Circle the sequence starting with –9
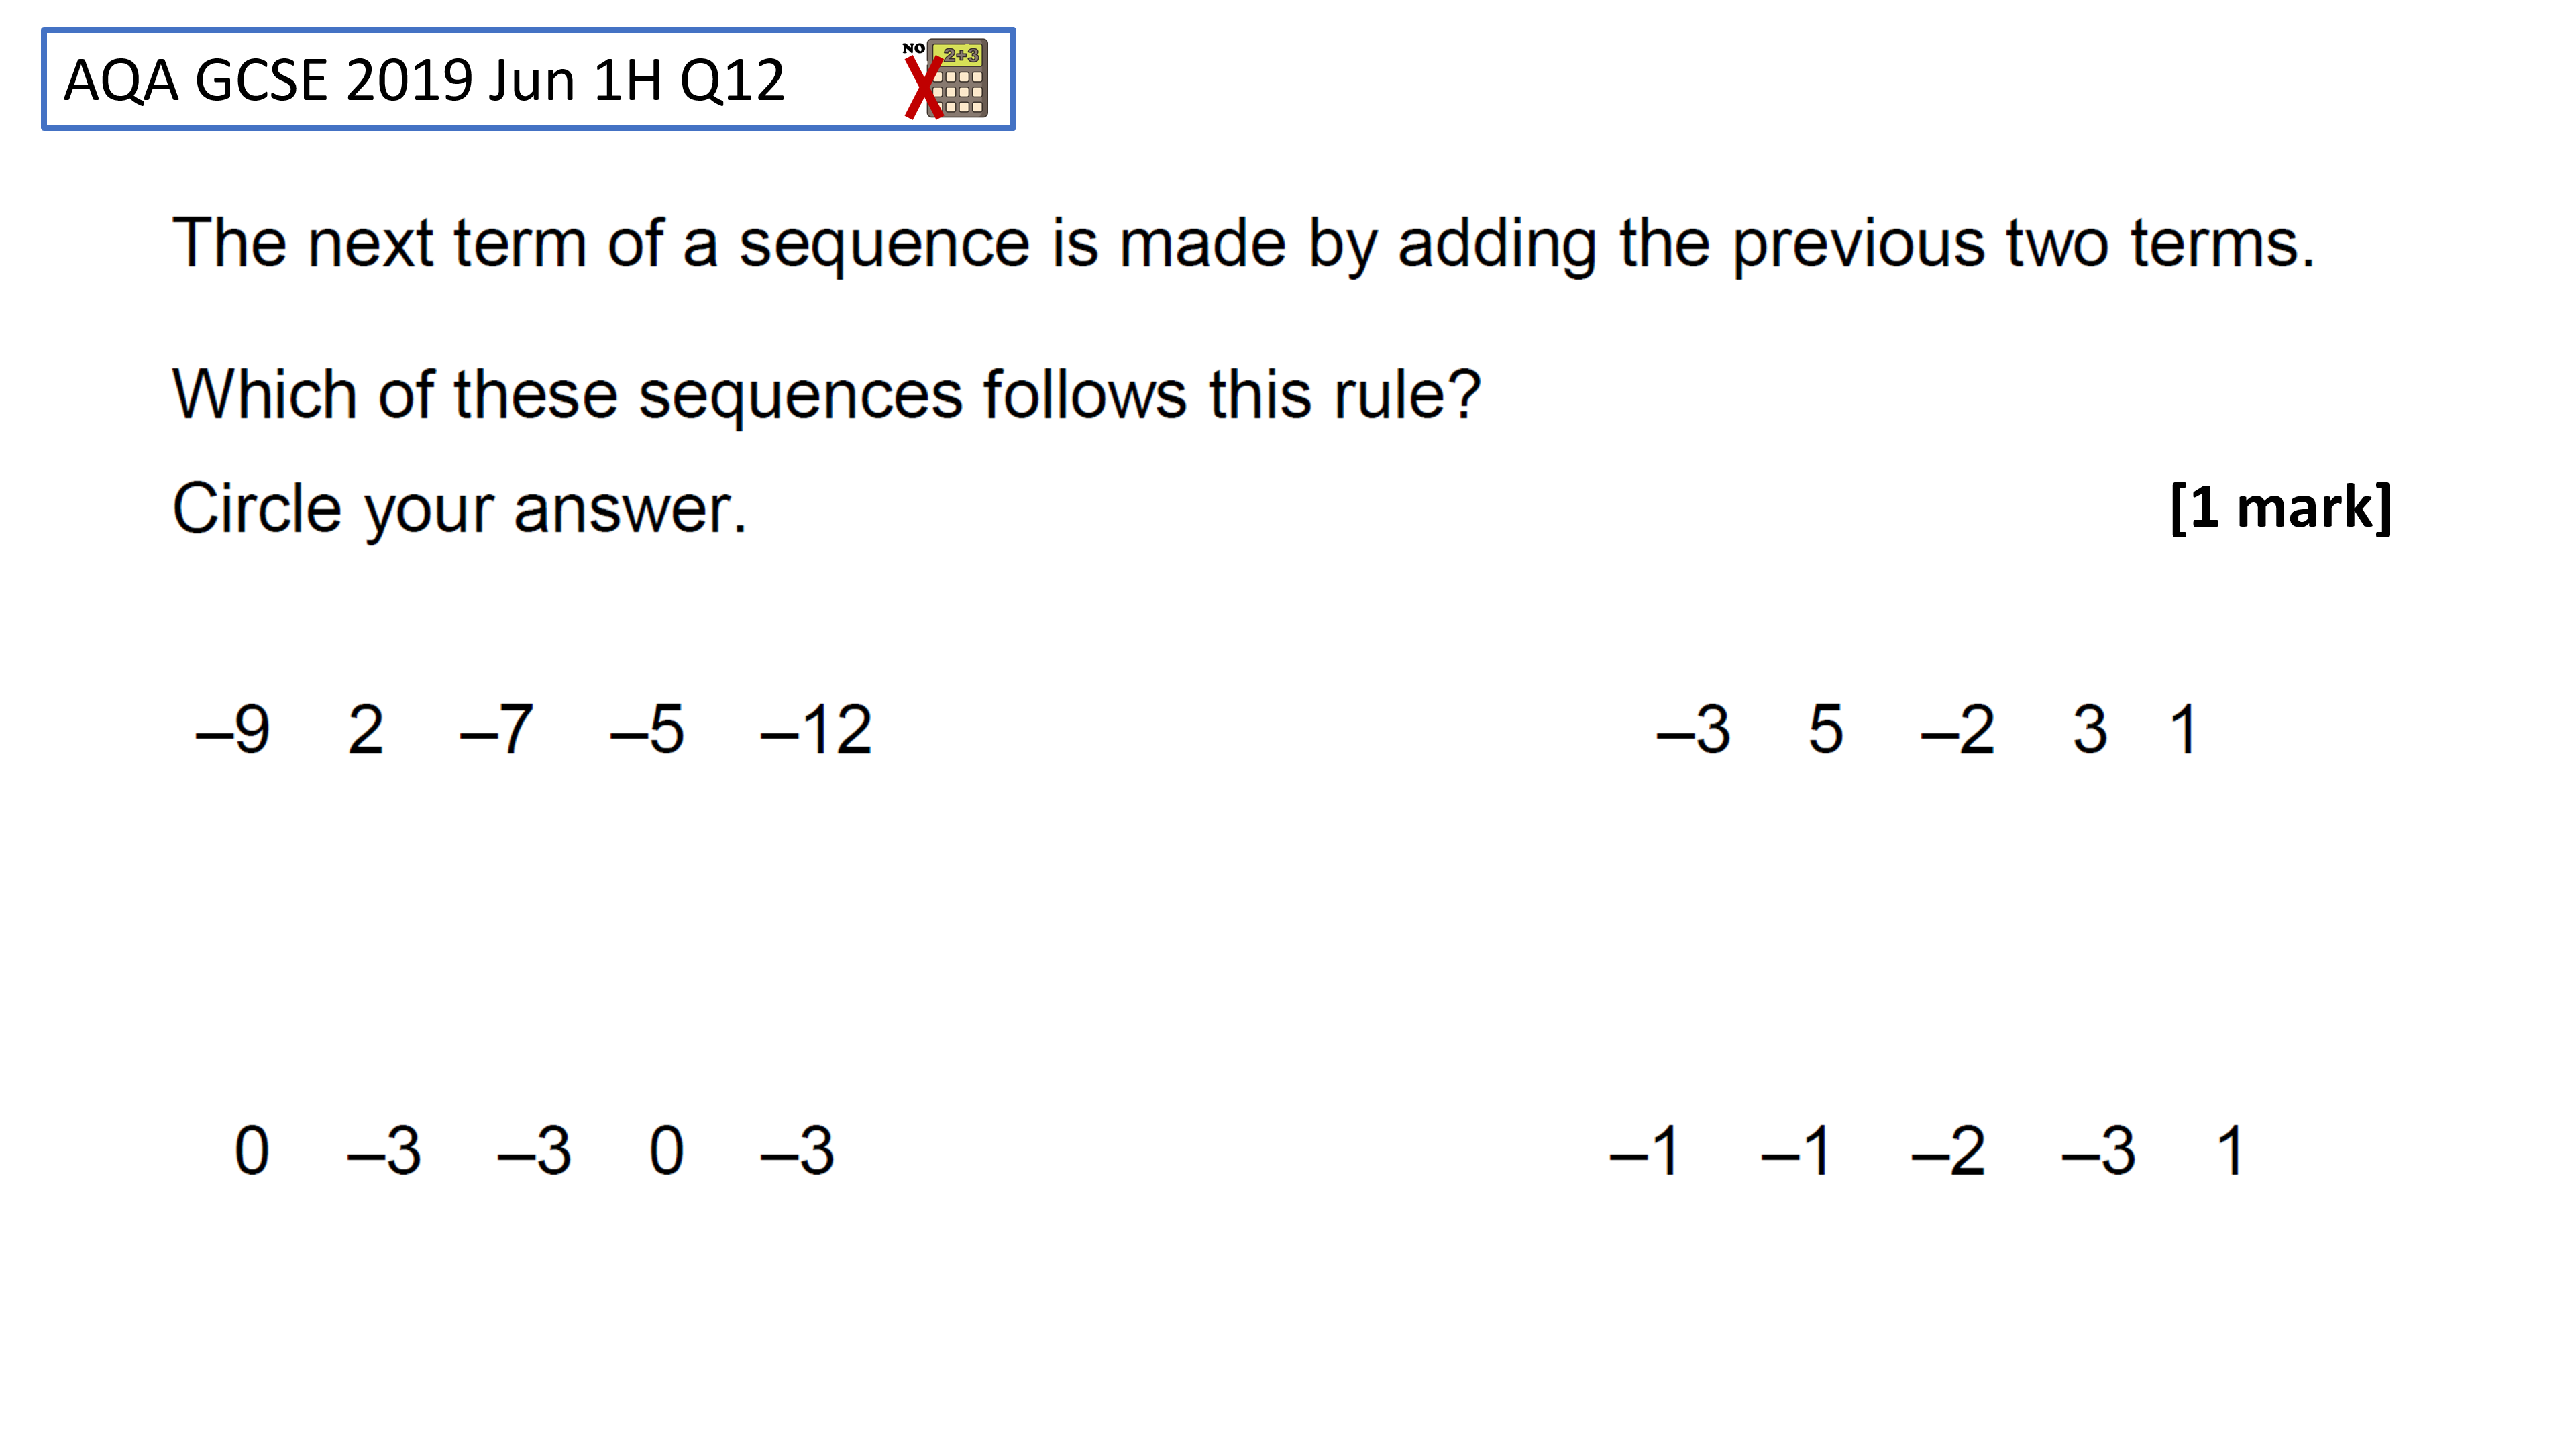The image size is (2576, 1449). (x=534, y=730)
